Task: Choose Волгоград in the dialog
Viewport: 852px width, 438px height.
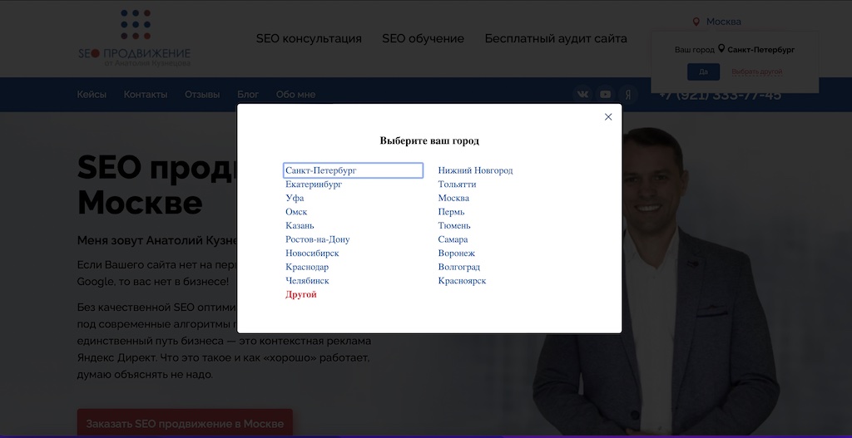Action: tap(459, 267)
